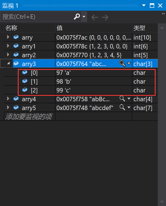Expand the arry1 variable node
The width and height of the screenshot is (166, 206).
click(x=8, y=46)
